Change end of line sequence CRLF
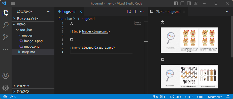Viewport: 233px width, 99px height. tap(201, 97)
